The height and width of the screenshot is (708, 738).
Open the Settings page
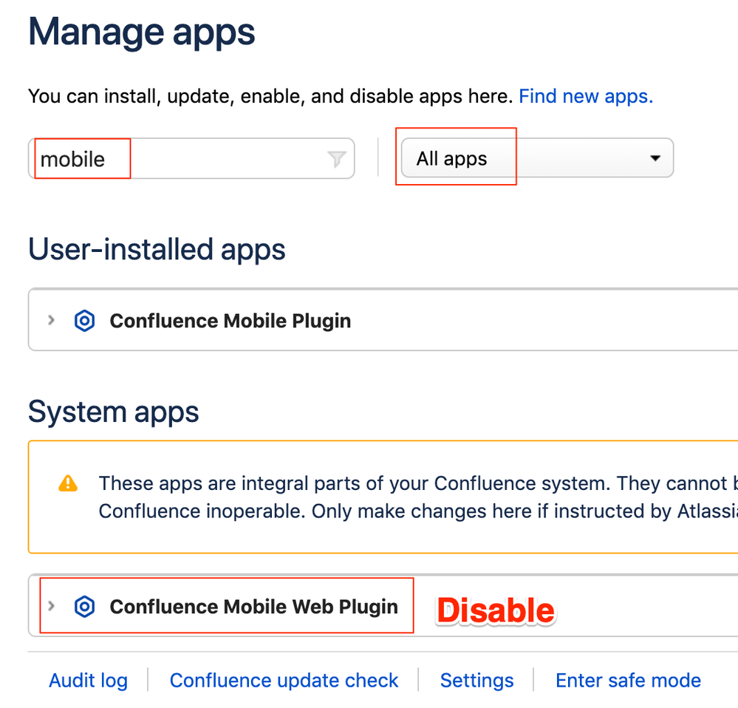click(x=476, y=680)
